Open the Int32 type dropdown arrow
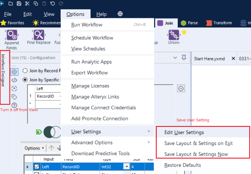Image resolution: width=251 pixels, height=174 pixels. coord(127,167)
